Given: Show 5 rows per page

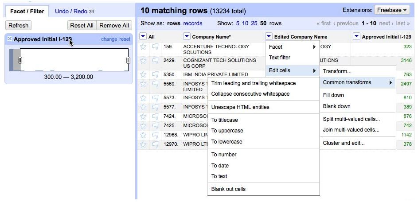Looking at the screenshot, I should (238, 23).
